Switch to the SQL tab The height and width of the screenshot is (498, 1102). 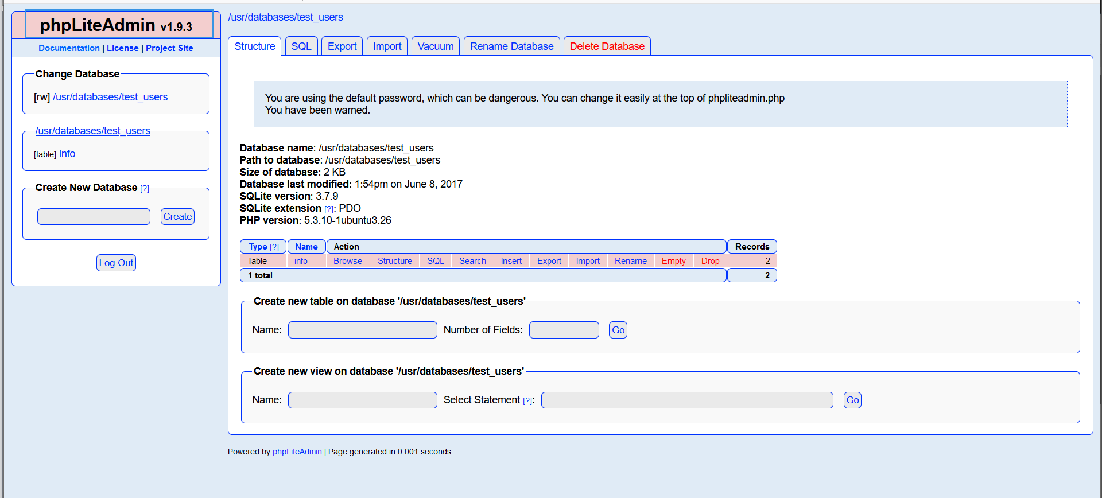[301, 46]
